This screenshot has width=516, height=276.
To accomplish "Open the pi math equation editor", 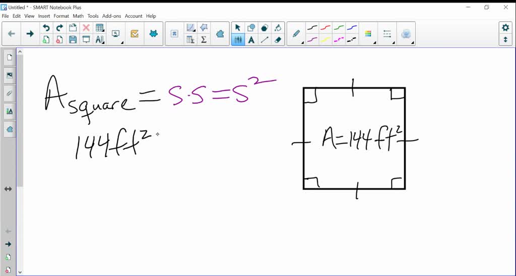I will [x=174, y=34].
